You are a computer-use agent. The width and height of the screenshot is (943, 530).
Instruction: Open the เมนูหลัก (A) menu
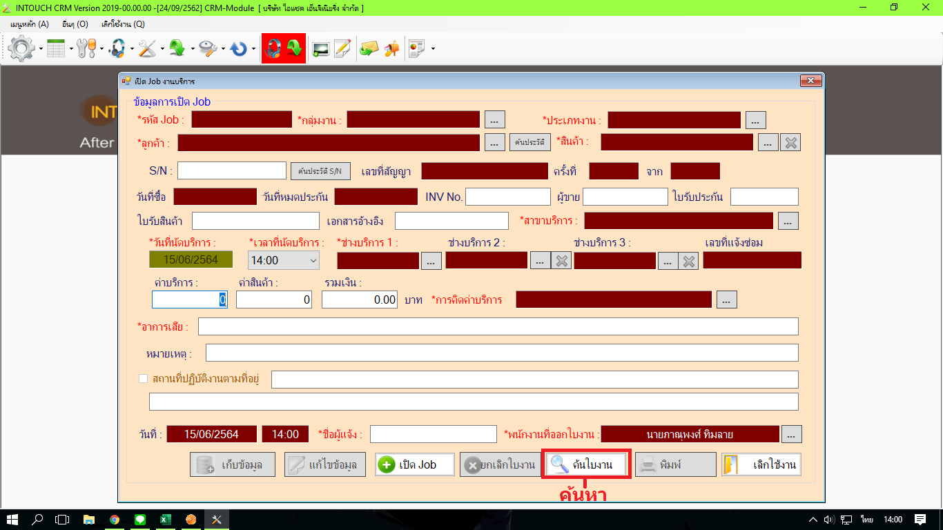tap(30, 23)
